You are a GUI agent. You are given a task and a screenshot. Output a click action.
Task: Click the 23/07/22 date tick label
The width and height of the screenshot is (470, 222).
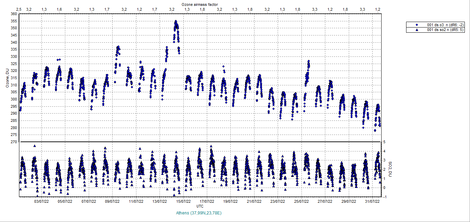[x=278, y=202]
